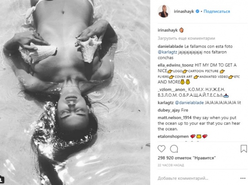Open danielablade commenter profile

171,46
